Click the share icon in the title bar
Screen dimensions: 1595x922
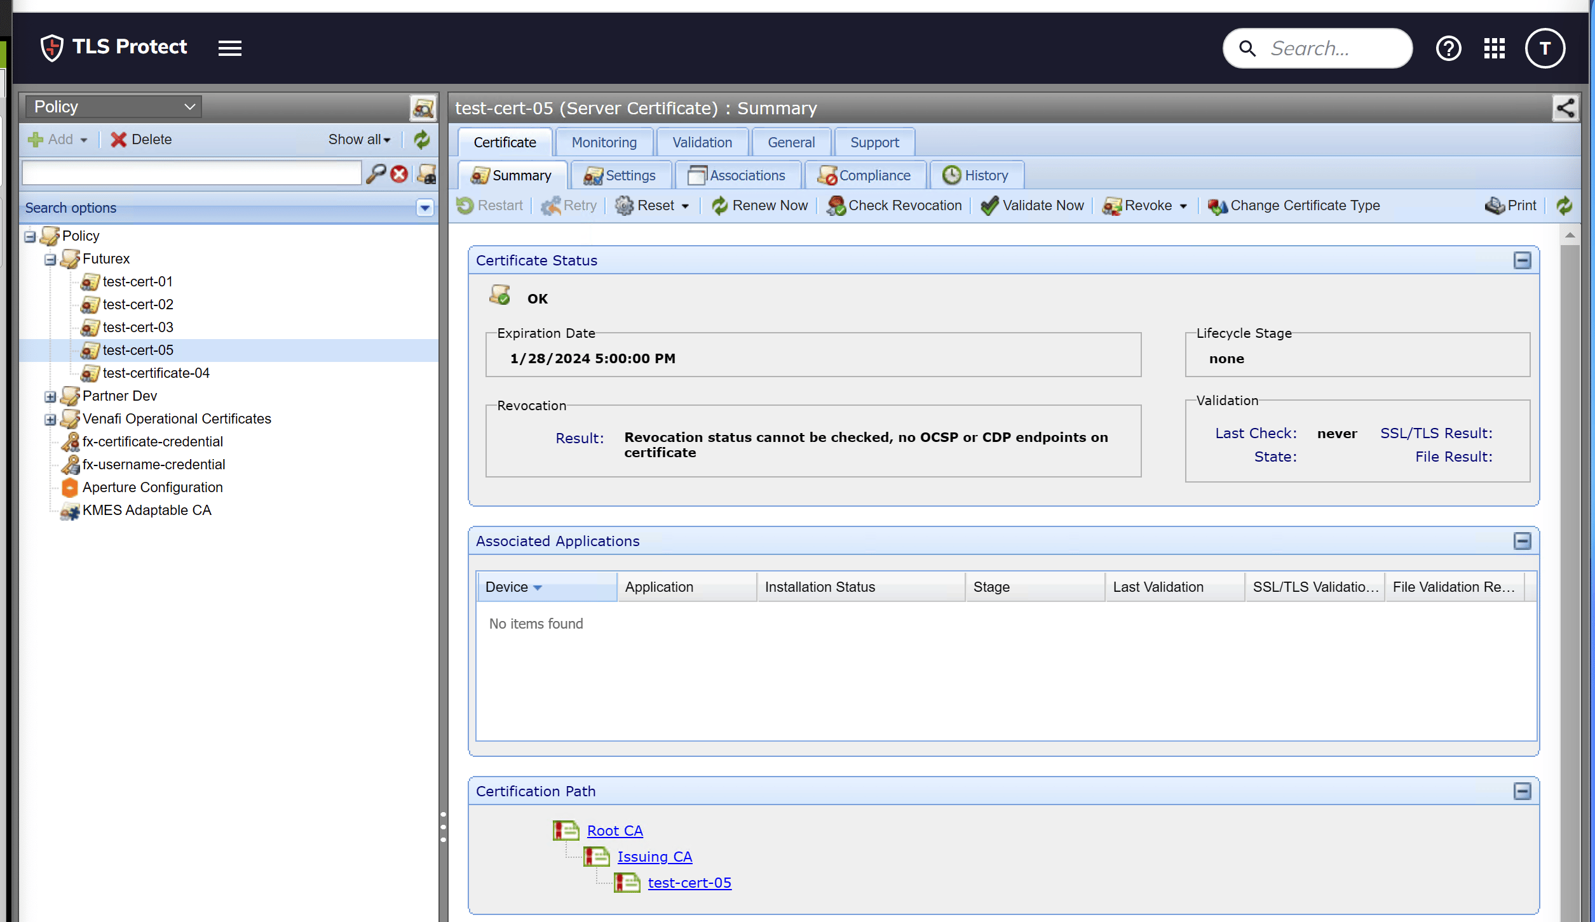point(1565,108)
